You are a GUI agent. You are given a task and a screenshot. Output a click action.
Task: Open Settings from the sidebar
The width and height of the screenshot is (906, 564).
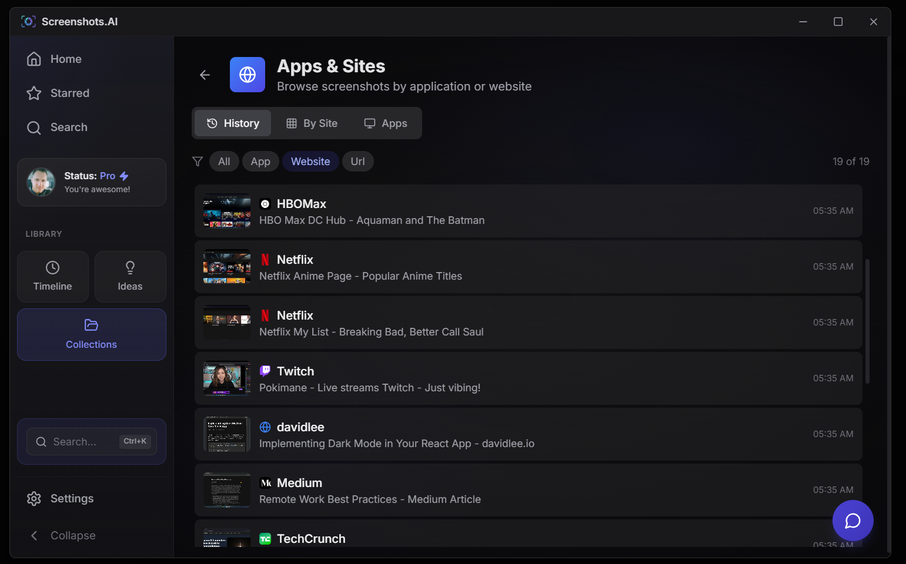click(x=72, y=498)
